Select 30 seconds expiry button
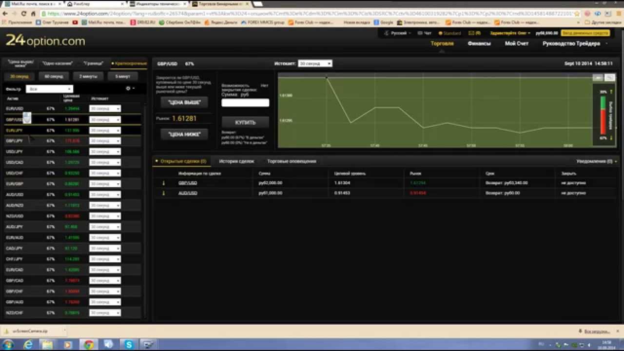624x351 pixels. [x=19, y=77]
